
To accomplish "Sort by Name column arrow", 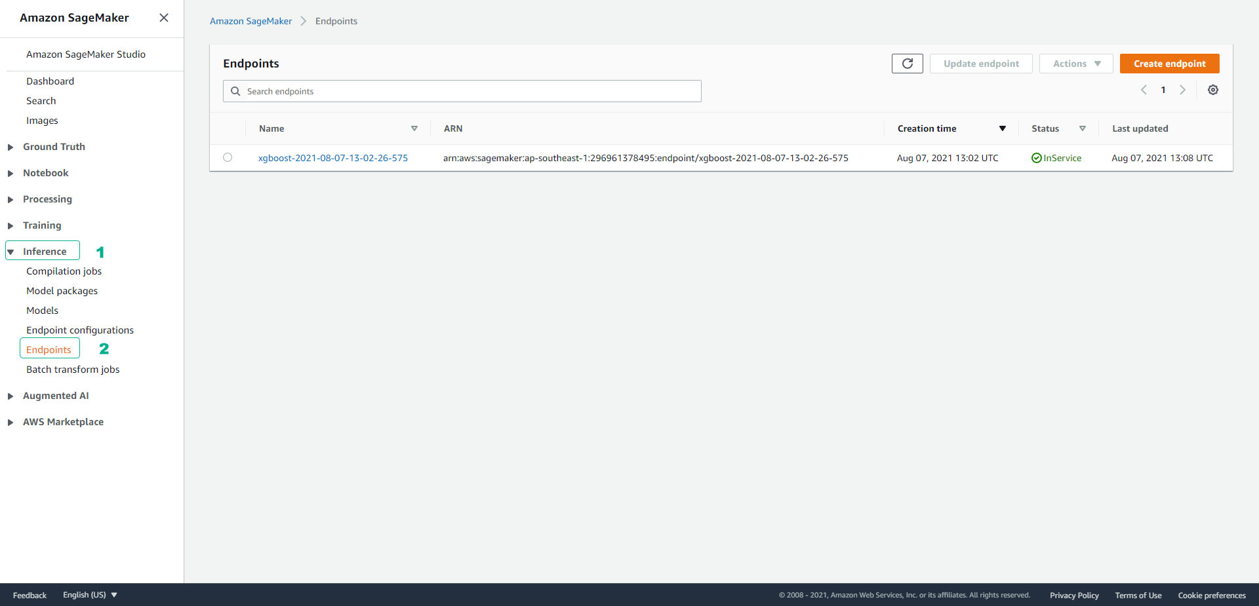I will click(x=414, y=128).
